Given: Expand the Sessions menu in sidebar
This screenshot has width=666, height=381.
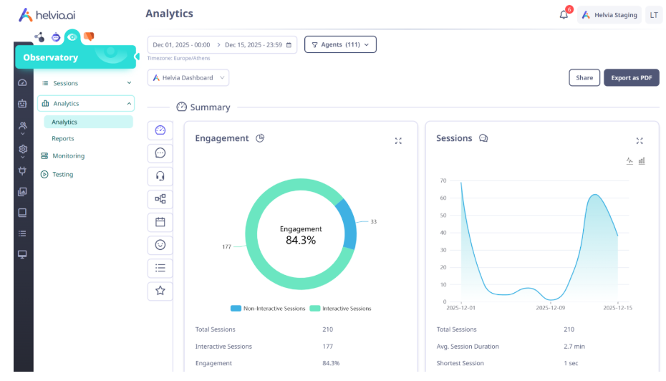Looking at the screenshot, I should (85, 83).
